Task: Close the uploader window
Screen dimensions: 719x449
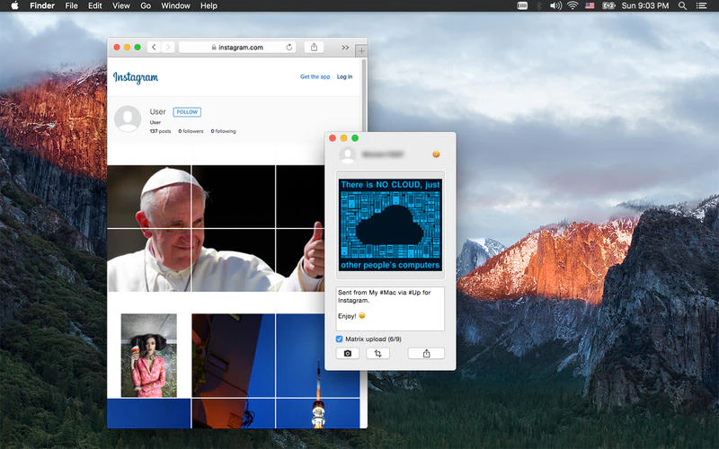Action: (x=333, y=138)
